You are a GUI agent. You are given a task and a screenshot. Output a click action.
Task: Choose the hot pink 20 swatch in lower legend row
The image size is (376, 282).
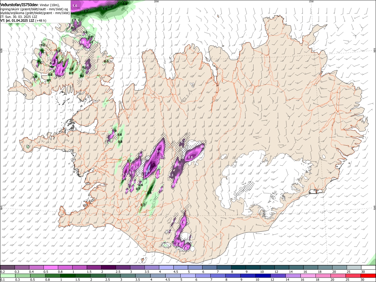click(338, 276)
